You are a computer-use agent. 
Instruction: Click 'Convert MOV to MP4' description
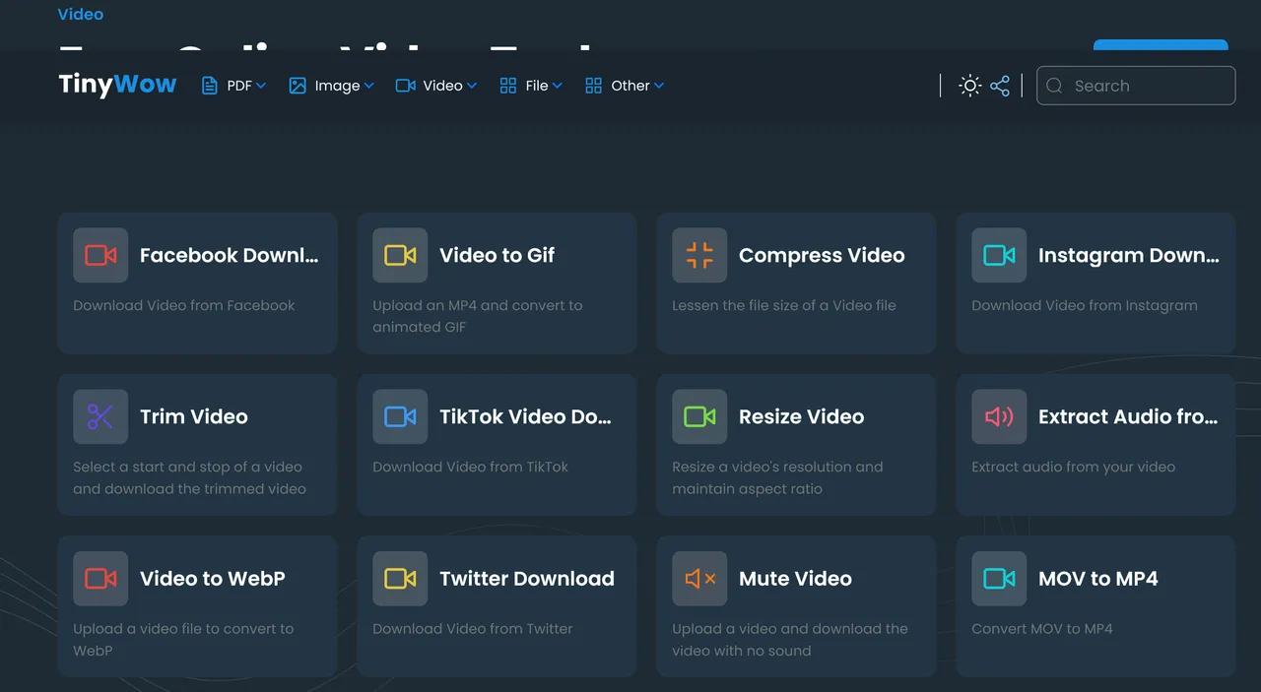pos(1042,628)
